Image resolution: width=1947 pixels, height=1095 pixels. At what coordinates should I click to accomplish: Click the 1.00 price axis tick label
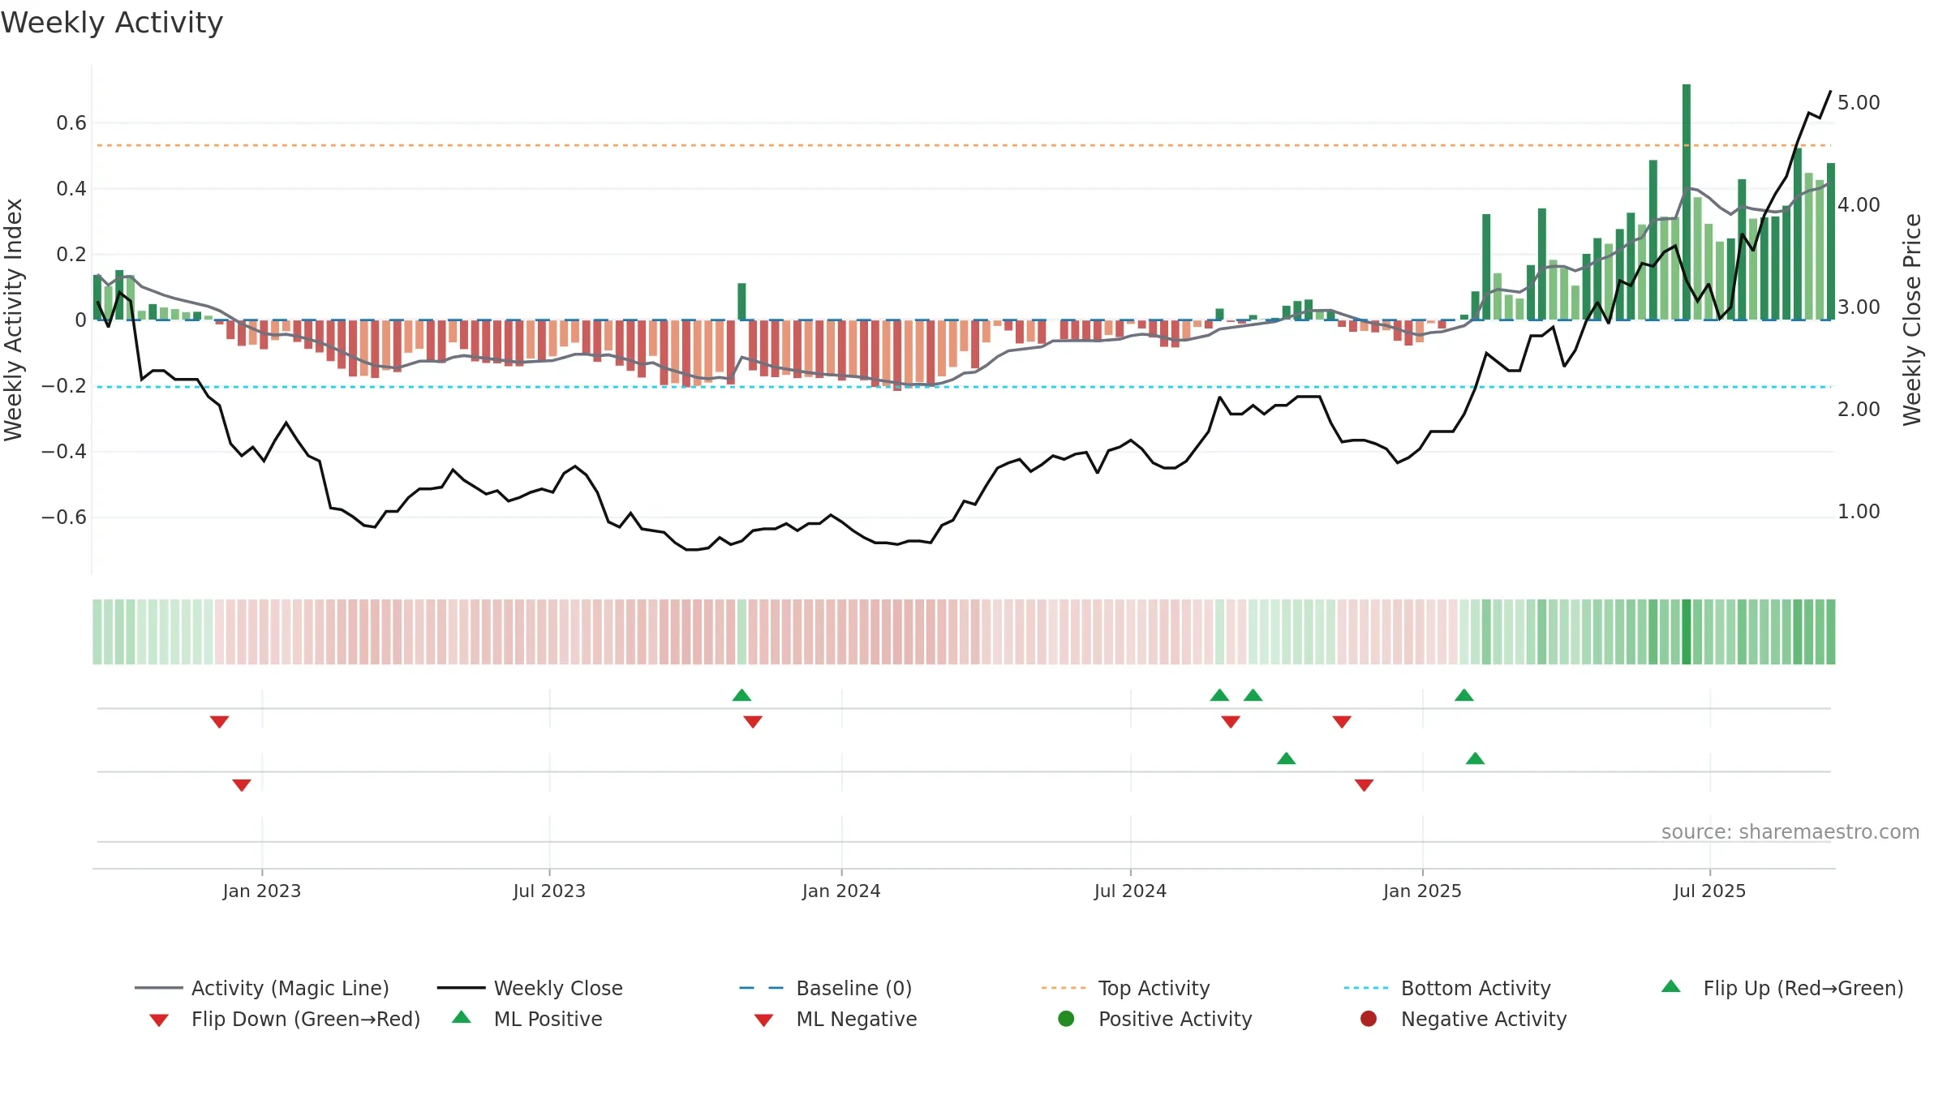click(1859, 512)
